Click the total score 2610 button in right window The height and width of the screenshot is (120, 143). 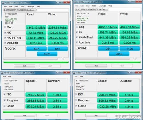point(119,54)
